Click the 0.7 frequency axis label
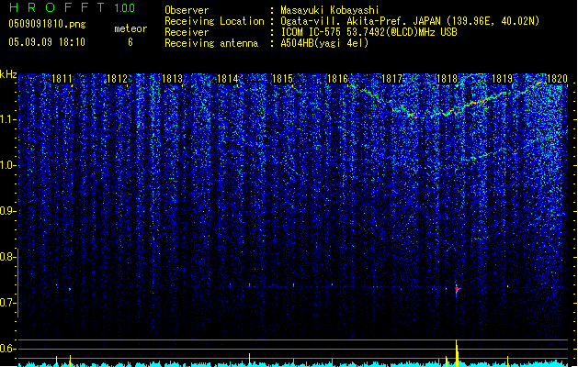Viewport: 578px width, 367px height. (x=8, y=303)
